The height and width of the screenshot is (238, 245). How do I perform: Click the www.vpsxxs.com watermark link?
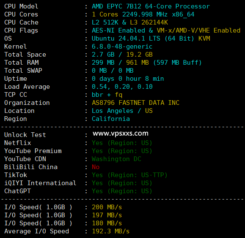[x=121, y=134]
